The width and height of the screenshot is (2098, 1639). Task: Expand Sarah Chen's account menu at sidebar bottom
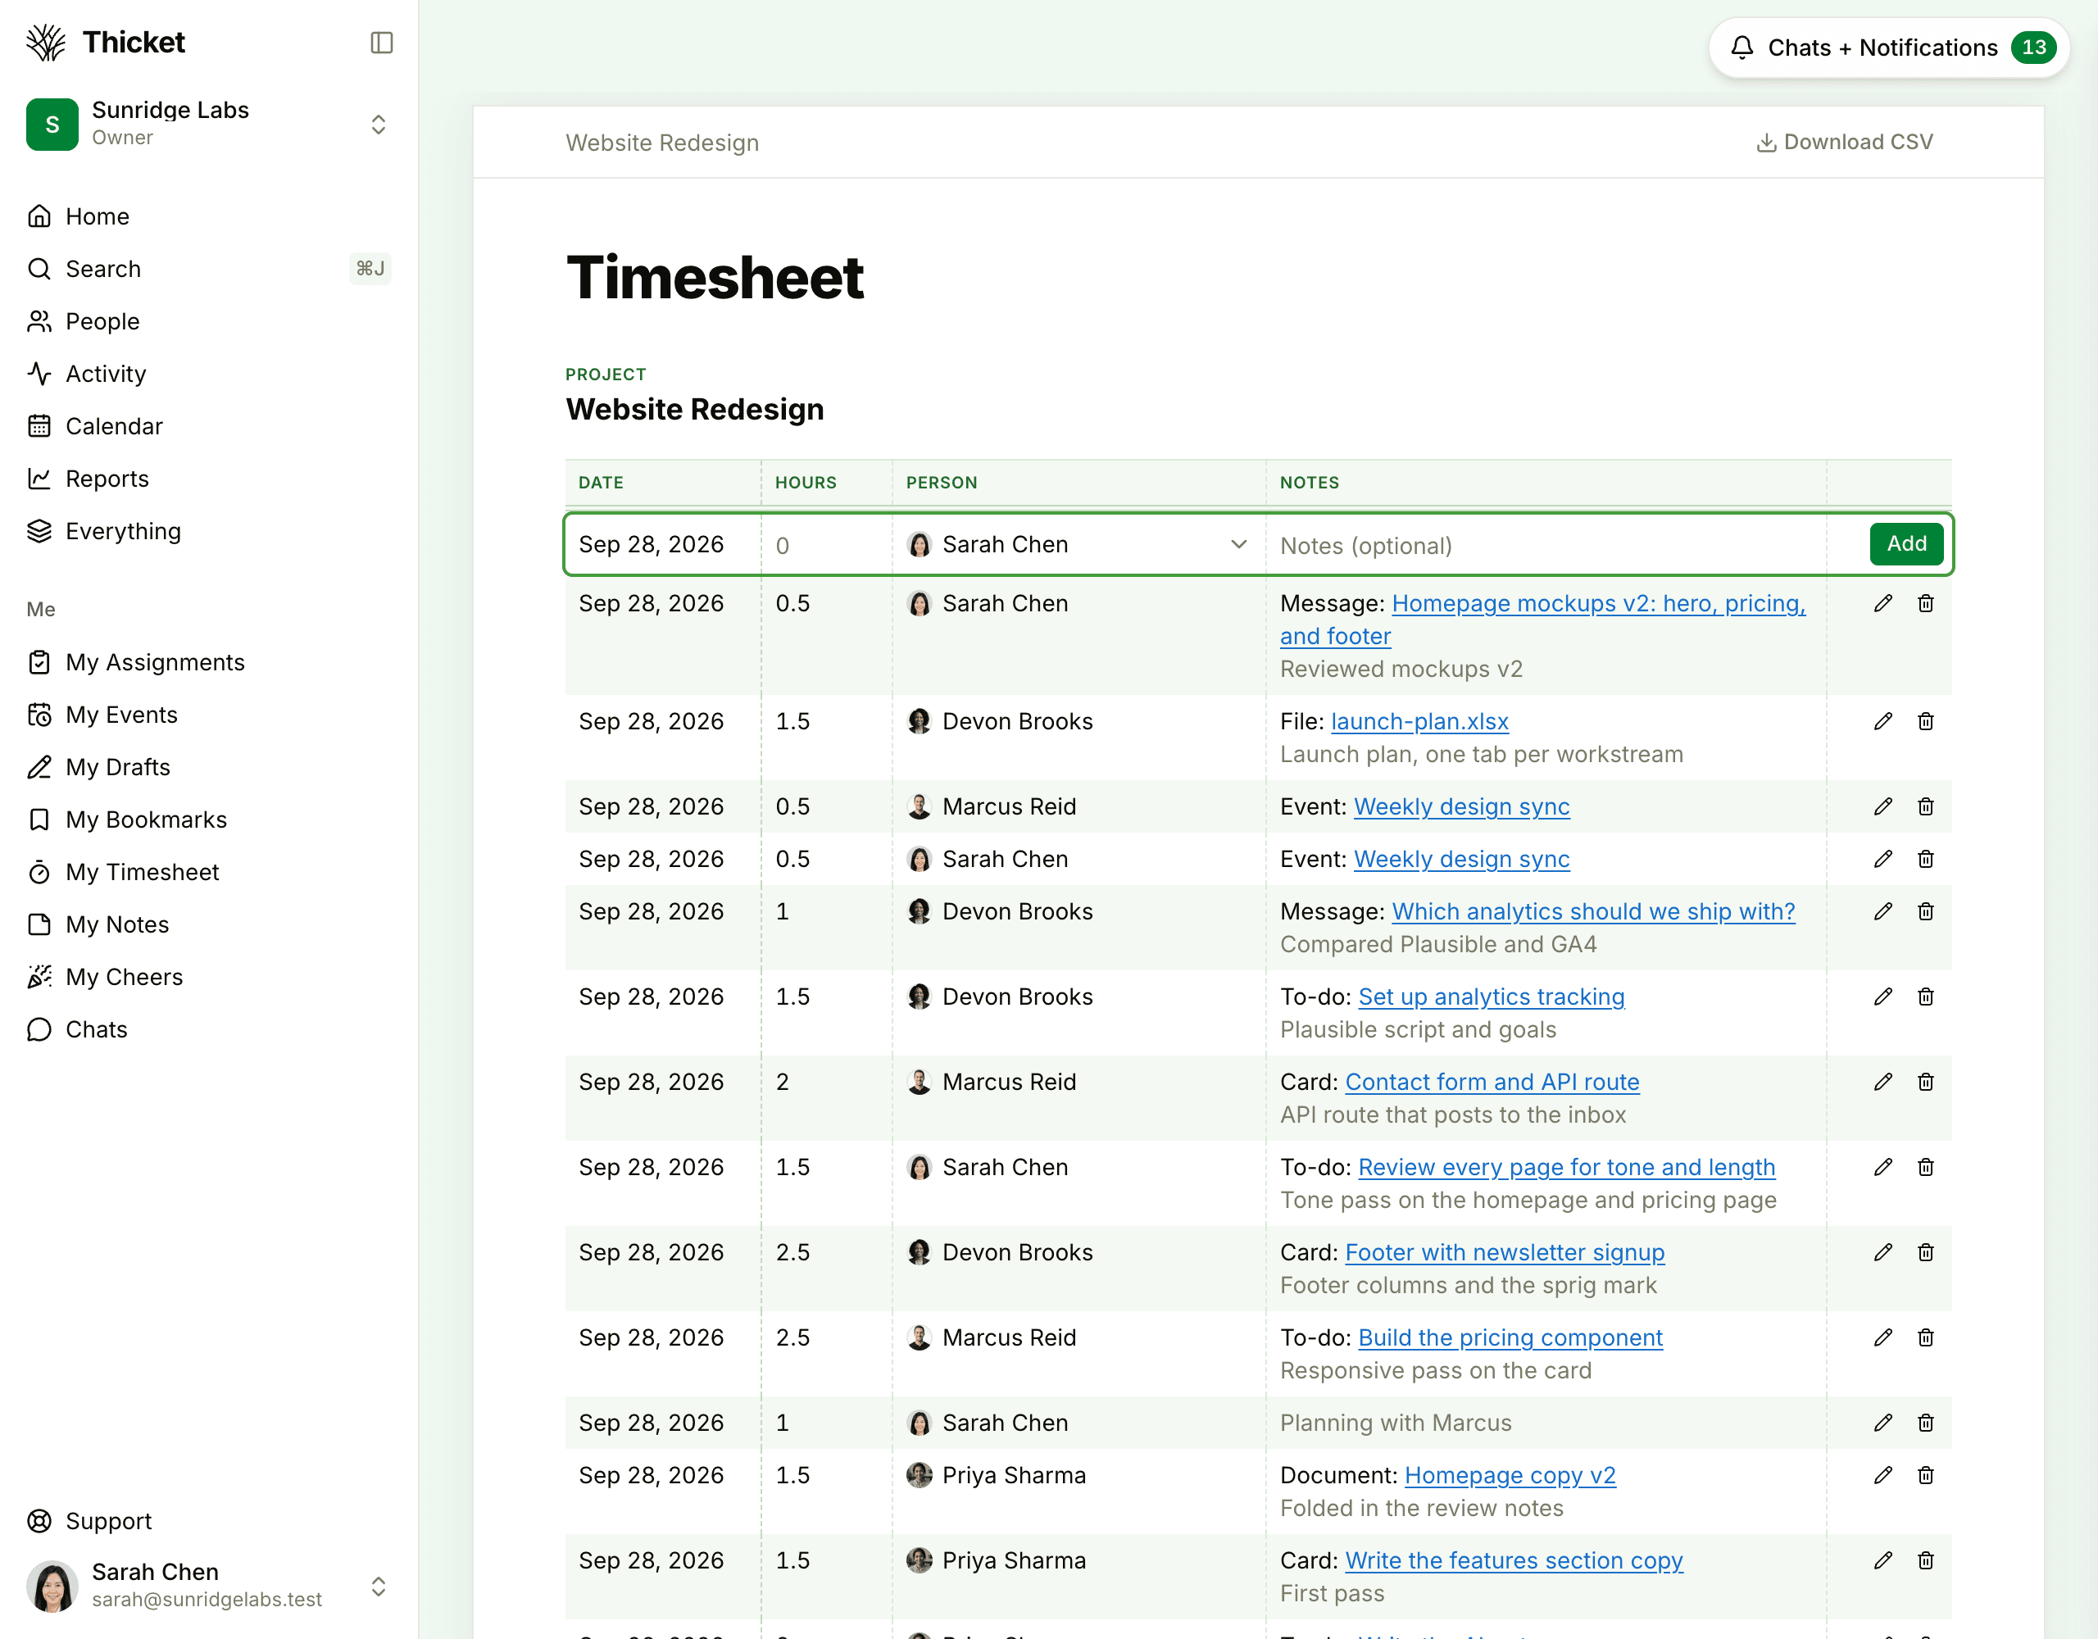point(208,1587)
